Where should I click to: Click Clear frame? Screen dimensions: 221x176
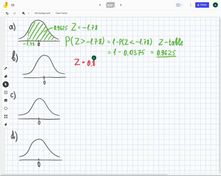click(61, 13)
